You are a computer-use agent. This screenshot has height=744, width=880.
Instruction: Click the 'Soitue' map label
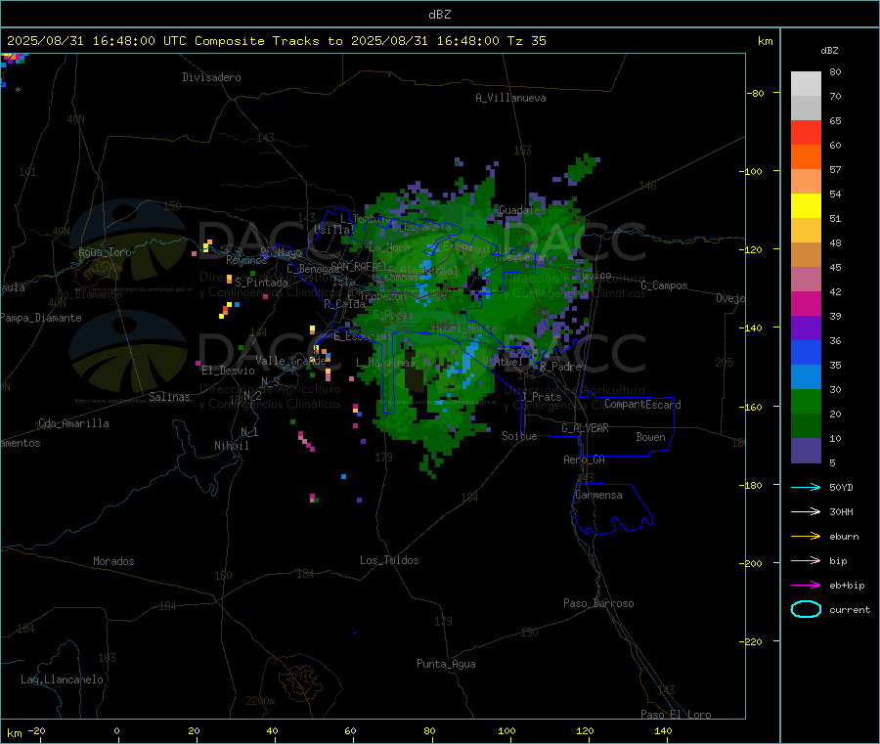tap(519, 436)
